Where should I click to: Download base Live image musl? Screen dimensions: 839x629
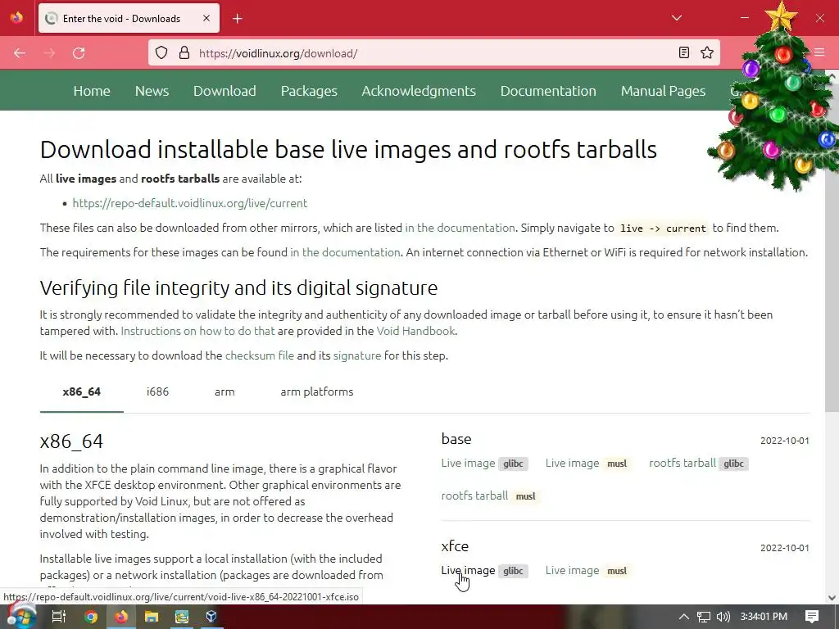pyautogui.click(x=588, y=464)
